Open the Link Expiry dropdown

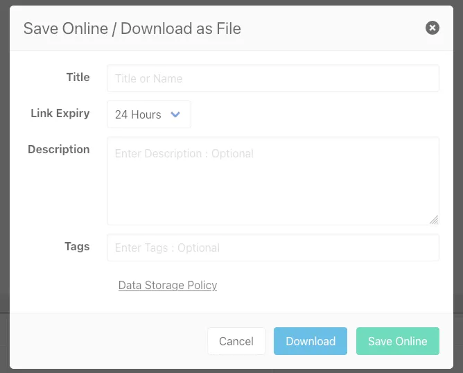(148, 114)
